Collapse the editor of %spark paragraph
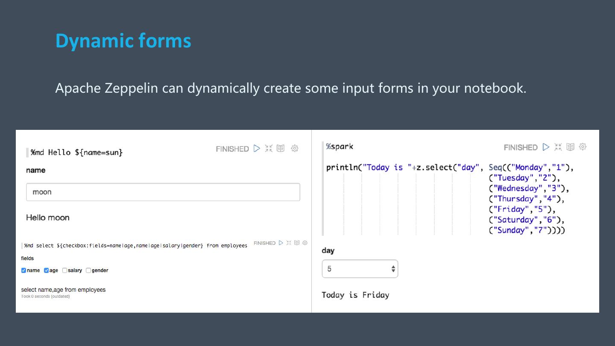615x346 pixels. click(558, 147)
